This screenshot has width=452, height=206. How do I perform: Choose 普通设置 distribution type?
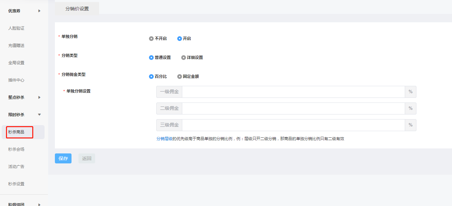tap(151, 58)
